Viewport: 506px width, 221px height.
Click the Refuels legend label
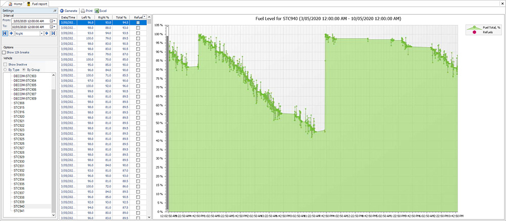[488, 32]
